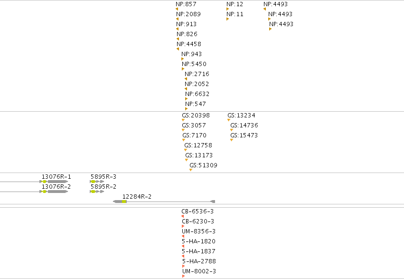Click the triangle marker under GS:7170

(184, 140)
